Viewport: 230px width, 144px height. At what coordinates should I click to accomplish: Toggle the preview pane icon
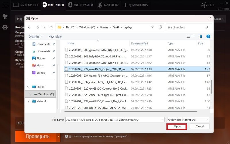[200, 36]
